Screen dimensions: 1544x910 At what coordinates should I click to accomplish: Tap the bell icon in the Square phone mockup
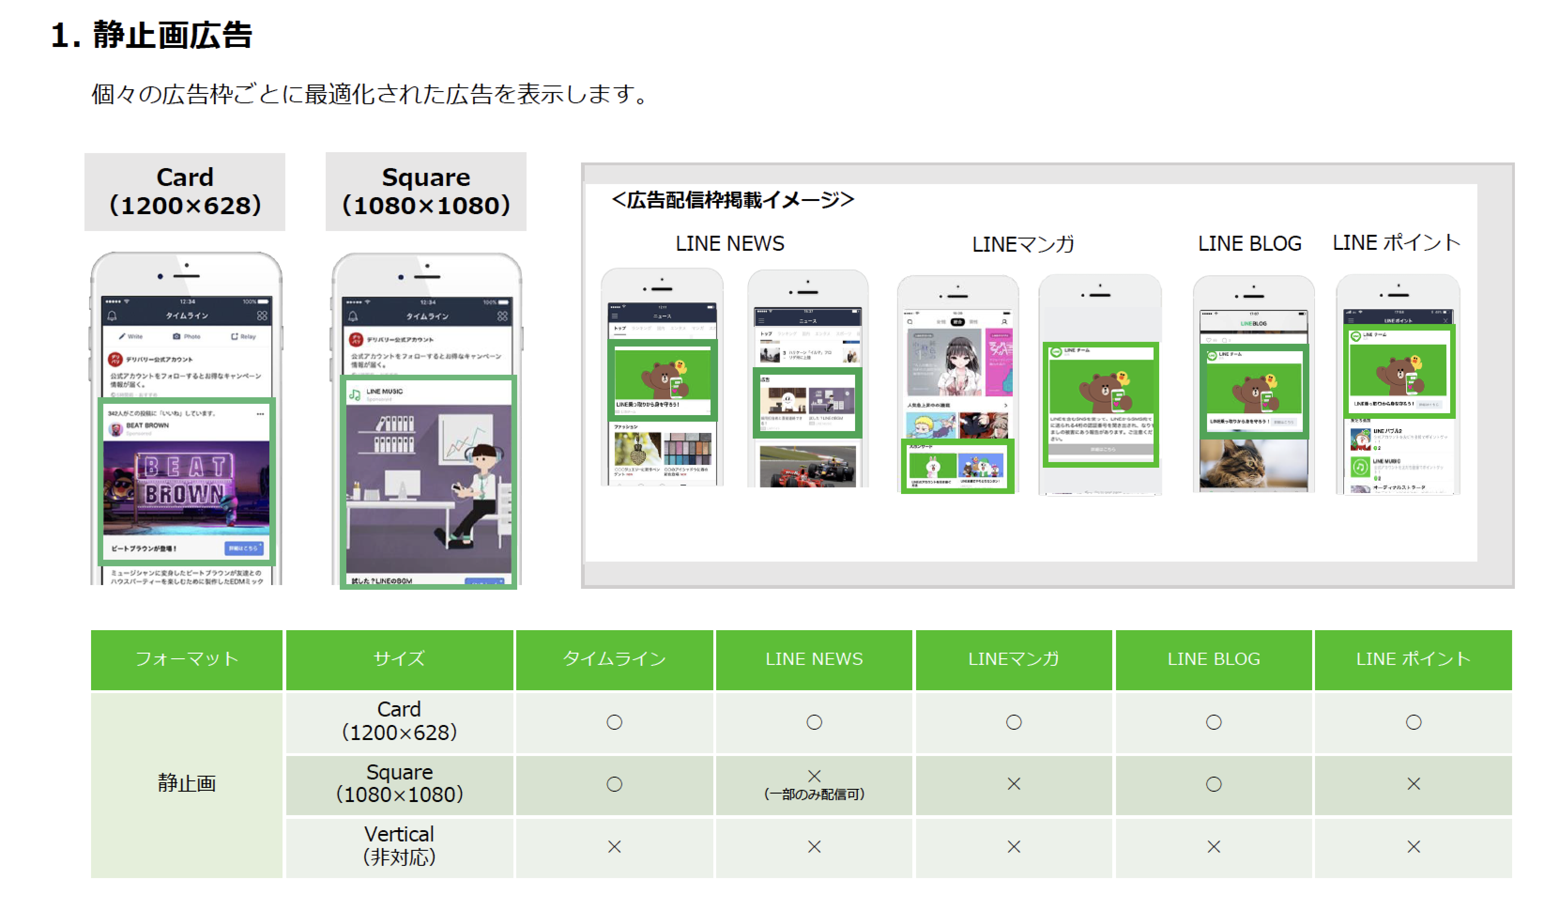coord(353,316)
